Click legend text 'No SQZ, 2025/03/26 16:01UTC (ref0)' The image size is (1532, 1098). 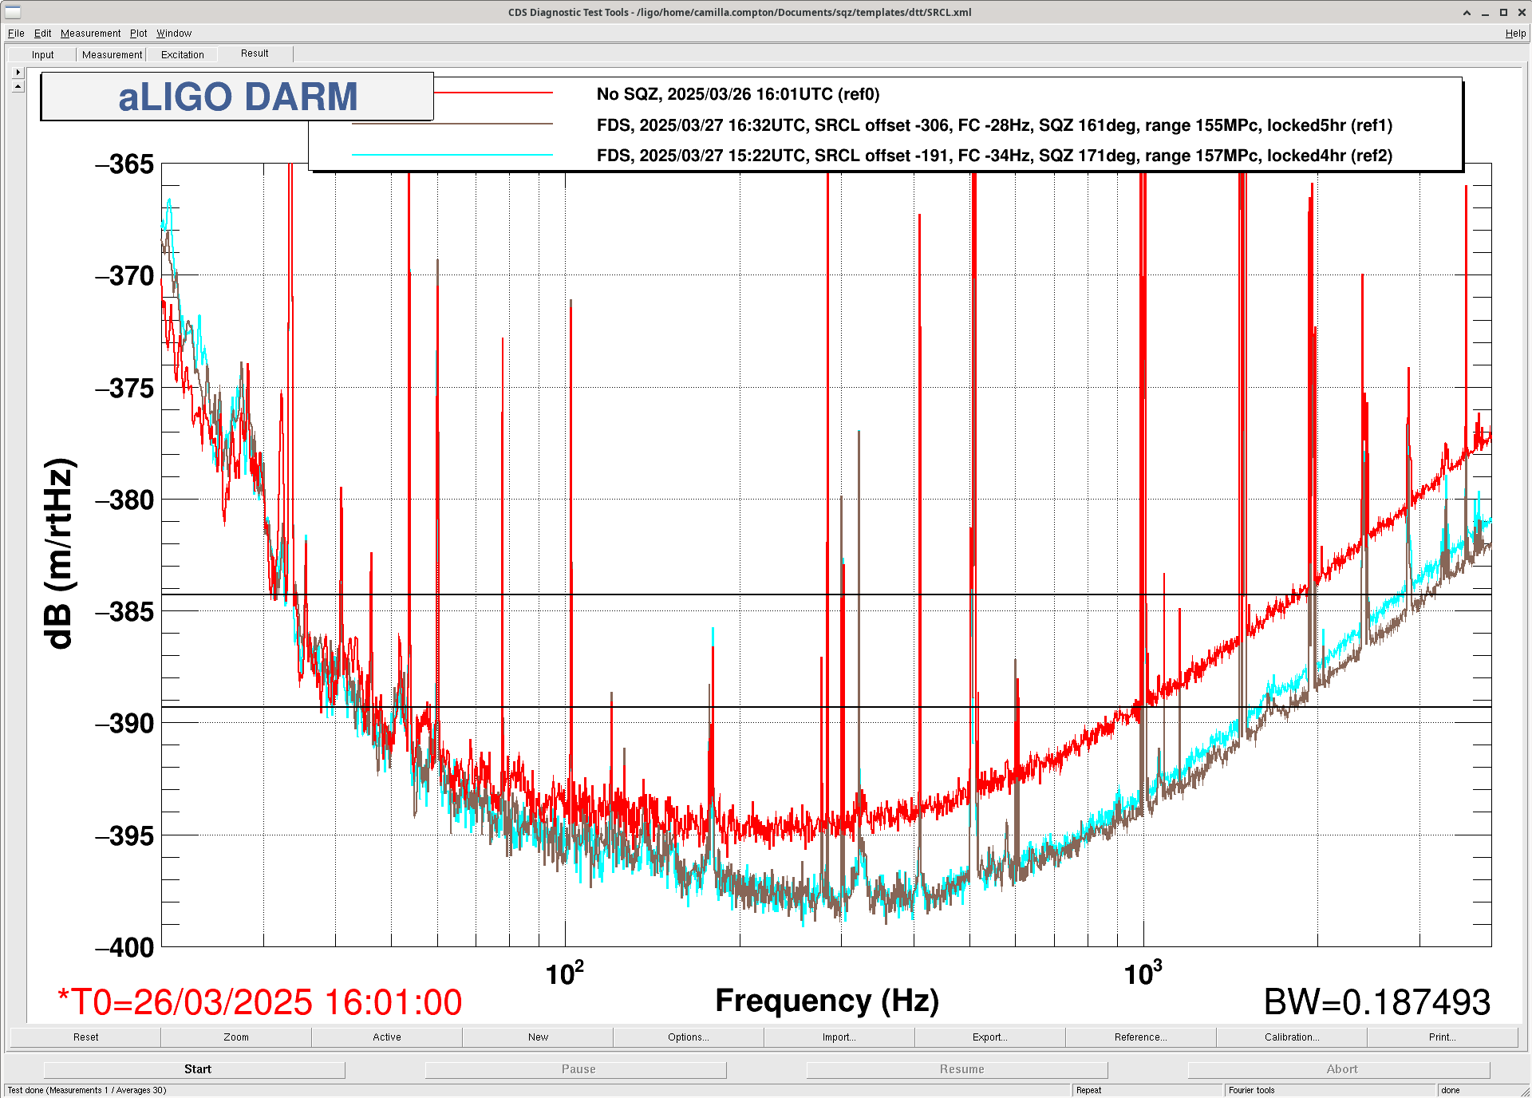coord(738,94)
